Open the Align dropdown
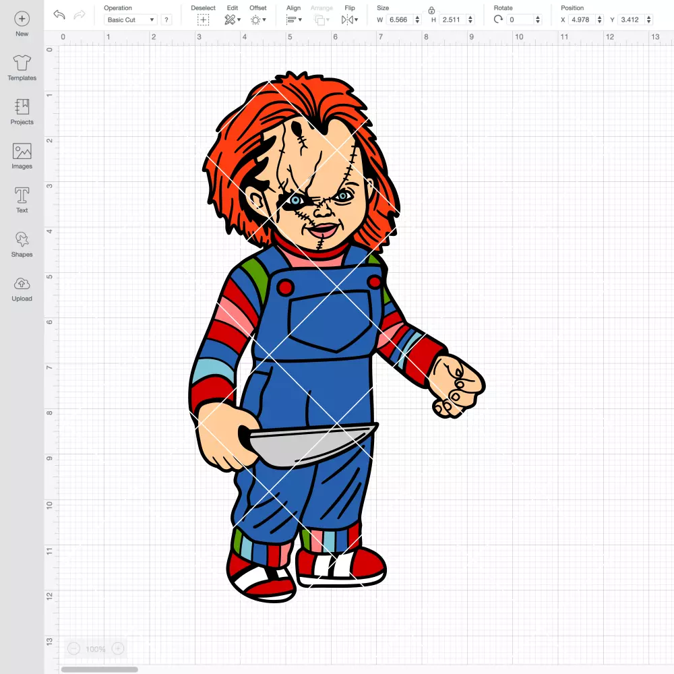Image resolution: width=674 pixels, height=674 pixels. (x=294, y=20)
